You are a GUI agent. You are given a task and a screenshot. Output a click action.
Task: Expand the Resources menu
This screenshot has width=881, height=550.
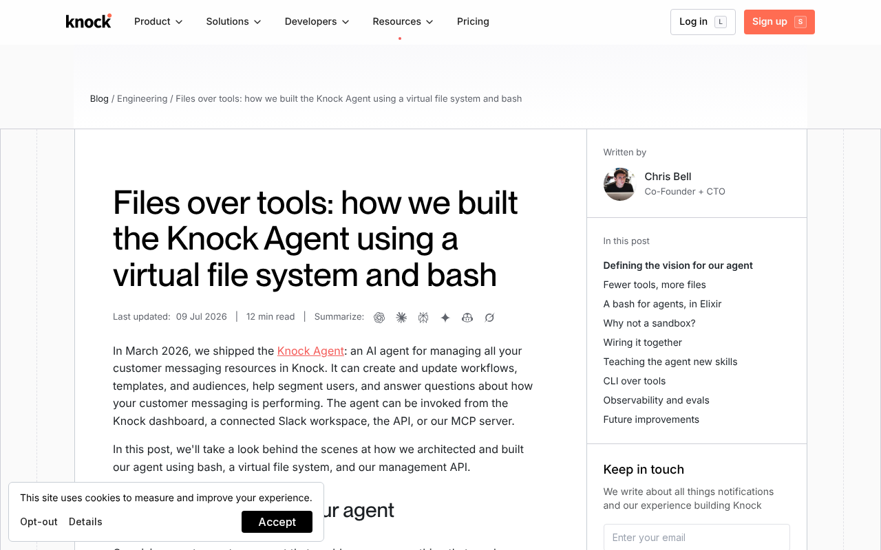403,21
